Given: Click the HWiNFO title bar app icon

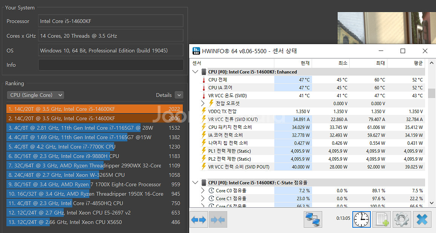Looking at the screenshot, I should click(x=196, y=51).
